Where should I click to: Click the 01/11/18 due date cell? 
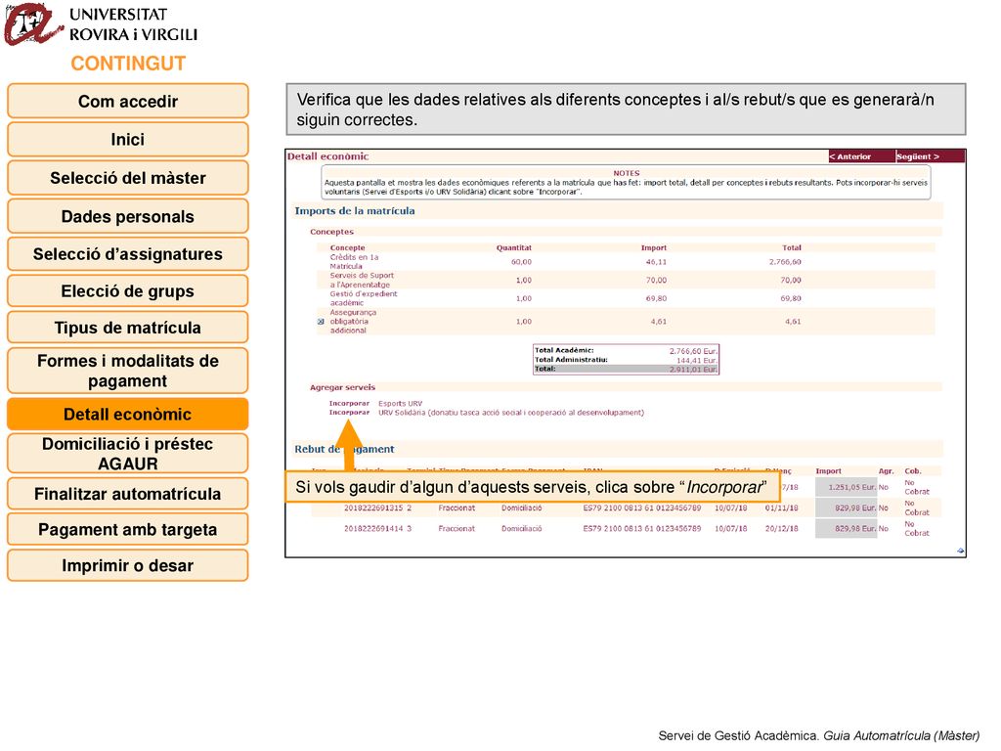point(781,508)
